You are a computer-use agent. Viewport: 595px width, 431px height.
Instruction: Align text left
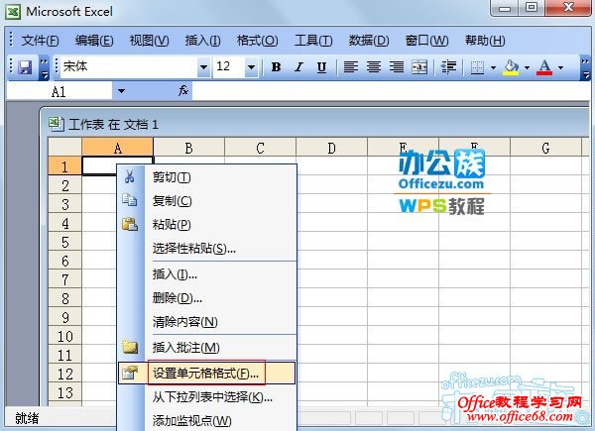[x=351, y=67]
